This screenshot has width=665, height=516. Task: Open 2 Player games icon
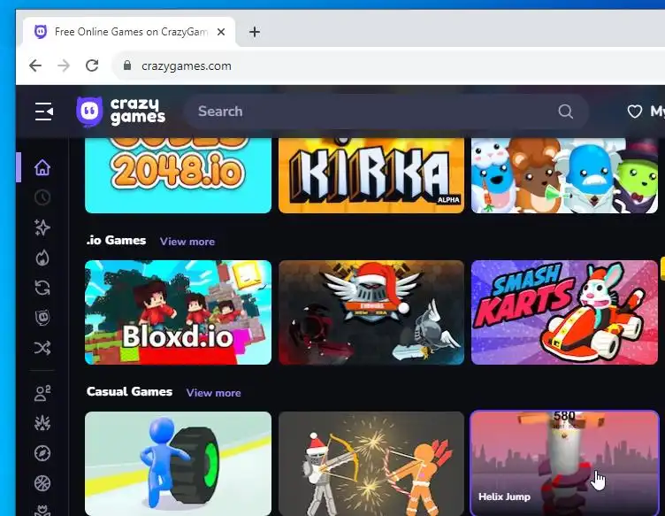(42, 393)
